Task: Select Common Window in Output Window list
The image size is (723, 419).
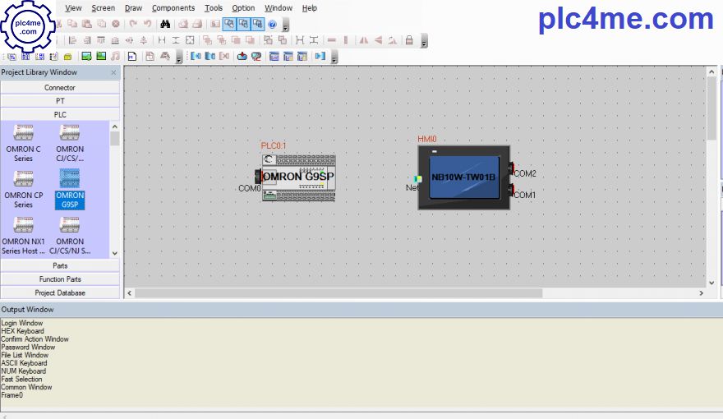Action: coord(26,387)
